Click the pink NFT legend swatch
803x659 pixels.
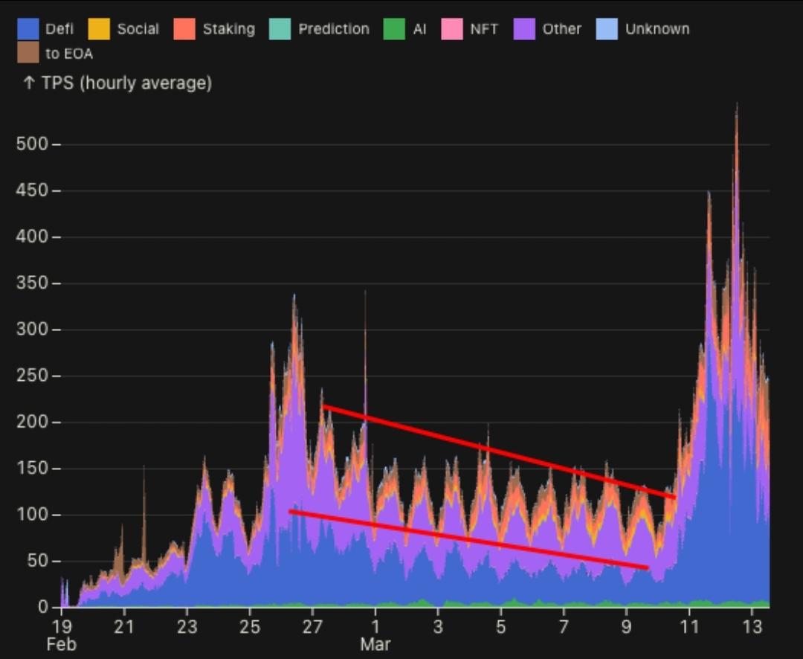[451, 29]
